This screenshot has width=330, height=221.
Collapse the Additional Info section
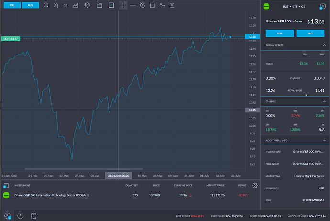[x=324, y=139]
